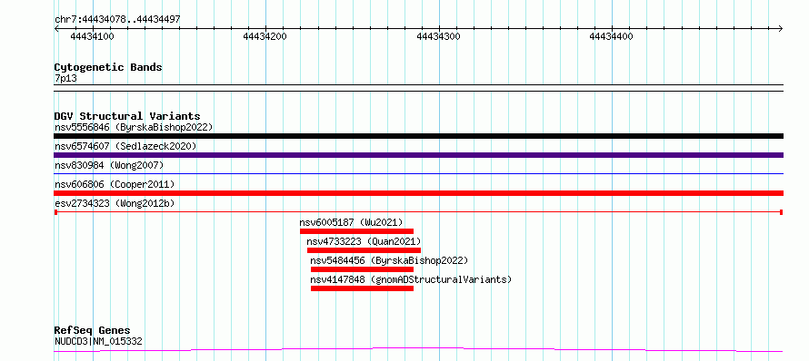Viewport: 809px width, 361px height.
Task: Click the purple nsv6574607 variant bar
Action: (x=418, y=155)
